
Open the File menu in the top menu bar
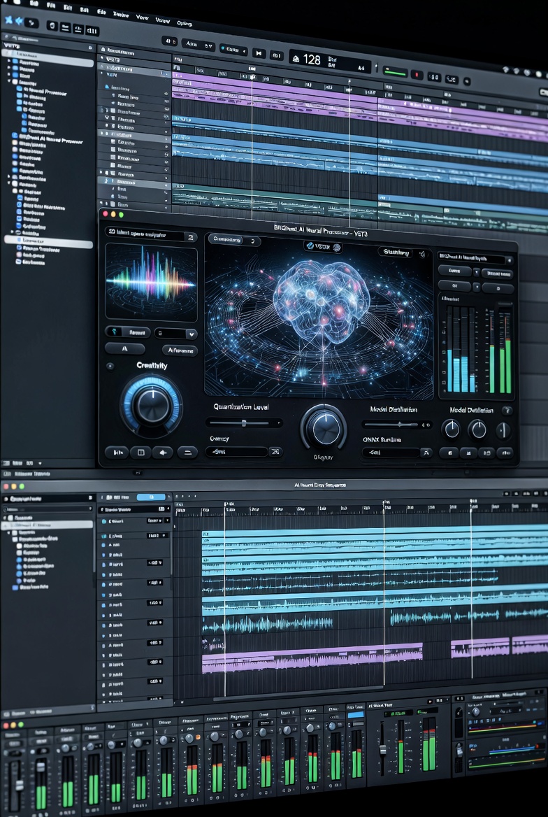click(51, 6)
